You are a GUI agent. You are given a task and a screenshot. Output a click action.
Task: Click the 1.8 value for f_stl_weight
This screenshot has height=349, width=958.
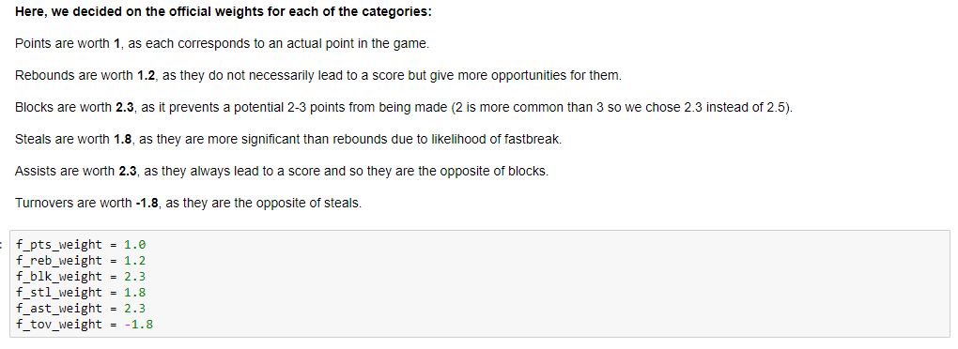point(135,293)
